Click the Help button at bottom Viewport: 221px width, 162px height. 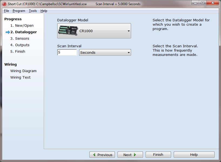point(194,155)
